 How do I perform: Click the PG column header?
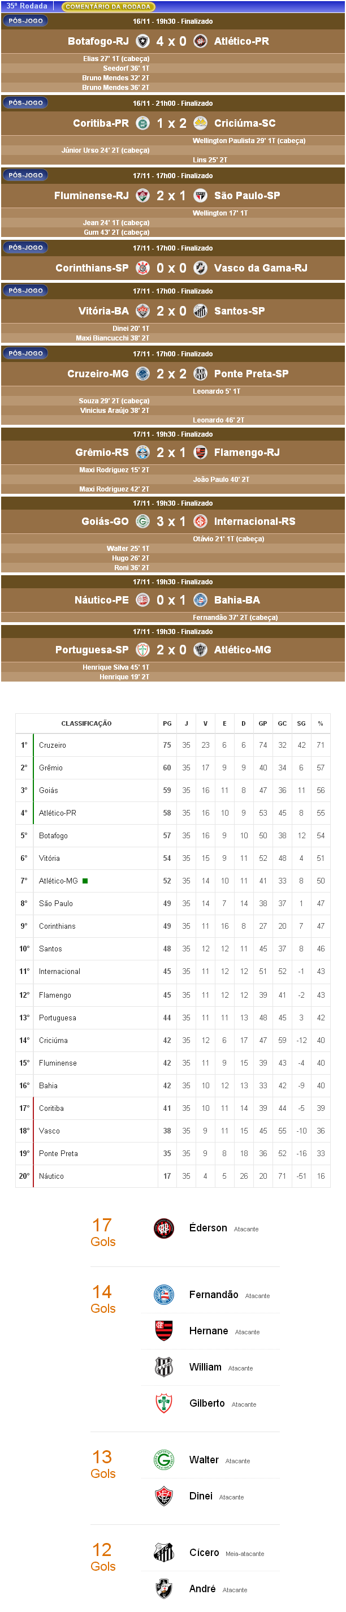167,723
